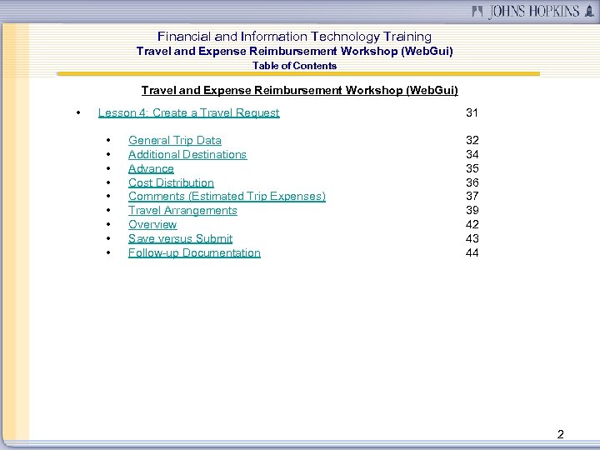Open the Follow-up Documentation link
Screen dimensions: 600x450
pos(194,253)
